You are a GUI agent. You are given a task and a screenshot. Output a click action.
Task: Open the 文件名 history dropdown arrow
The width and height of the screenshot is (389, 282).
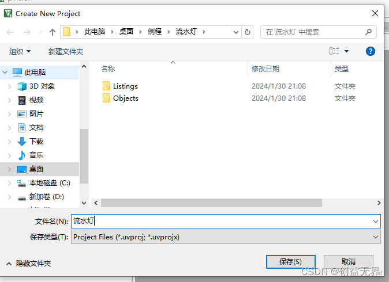[x=376, y=222]
